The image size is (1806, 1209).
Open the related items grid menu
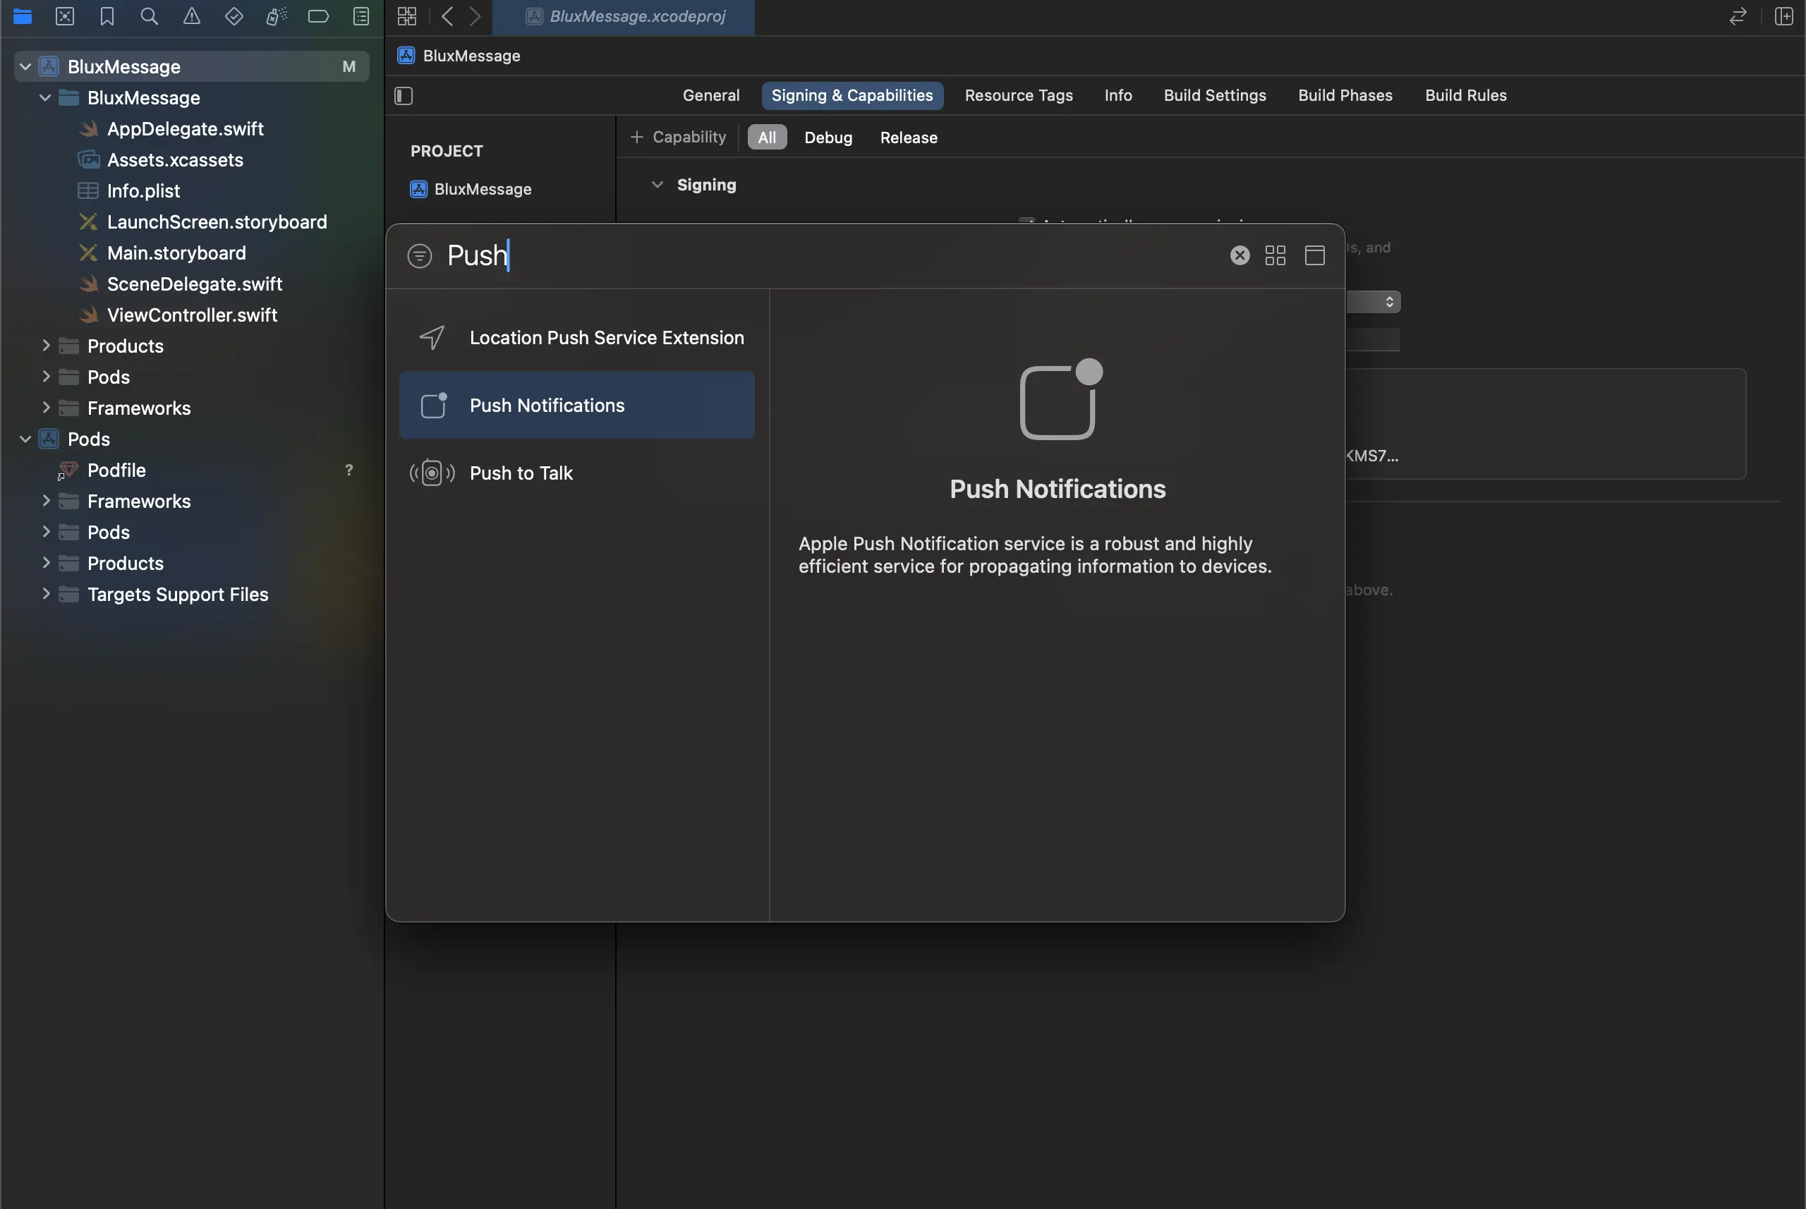407,16
